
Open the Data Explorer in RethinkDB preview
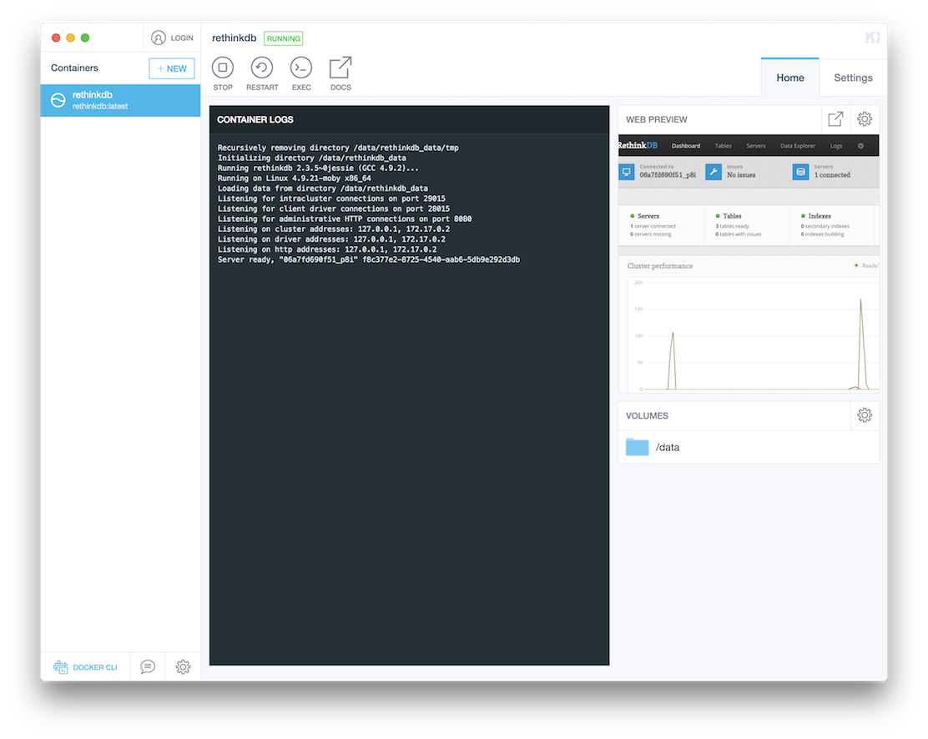(797, 145)
